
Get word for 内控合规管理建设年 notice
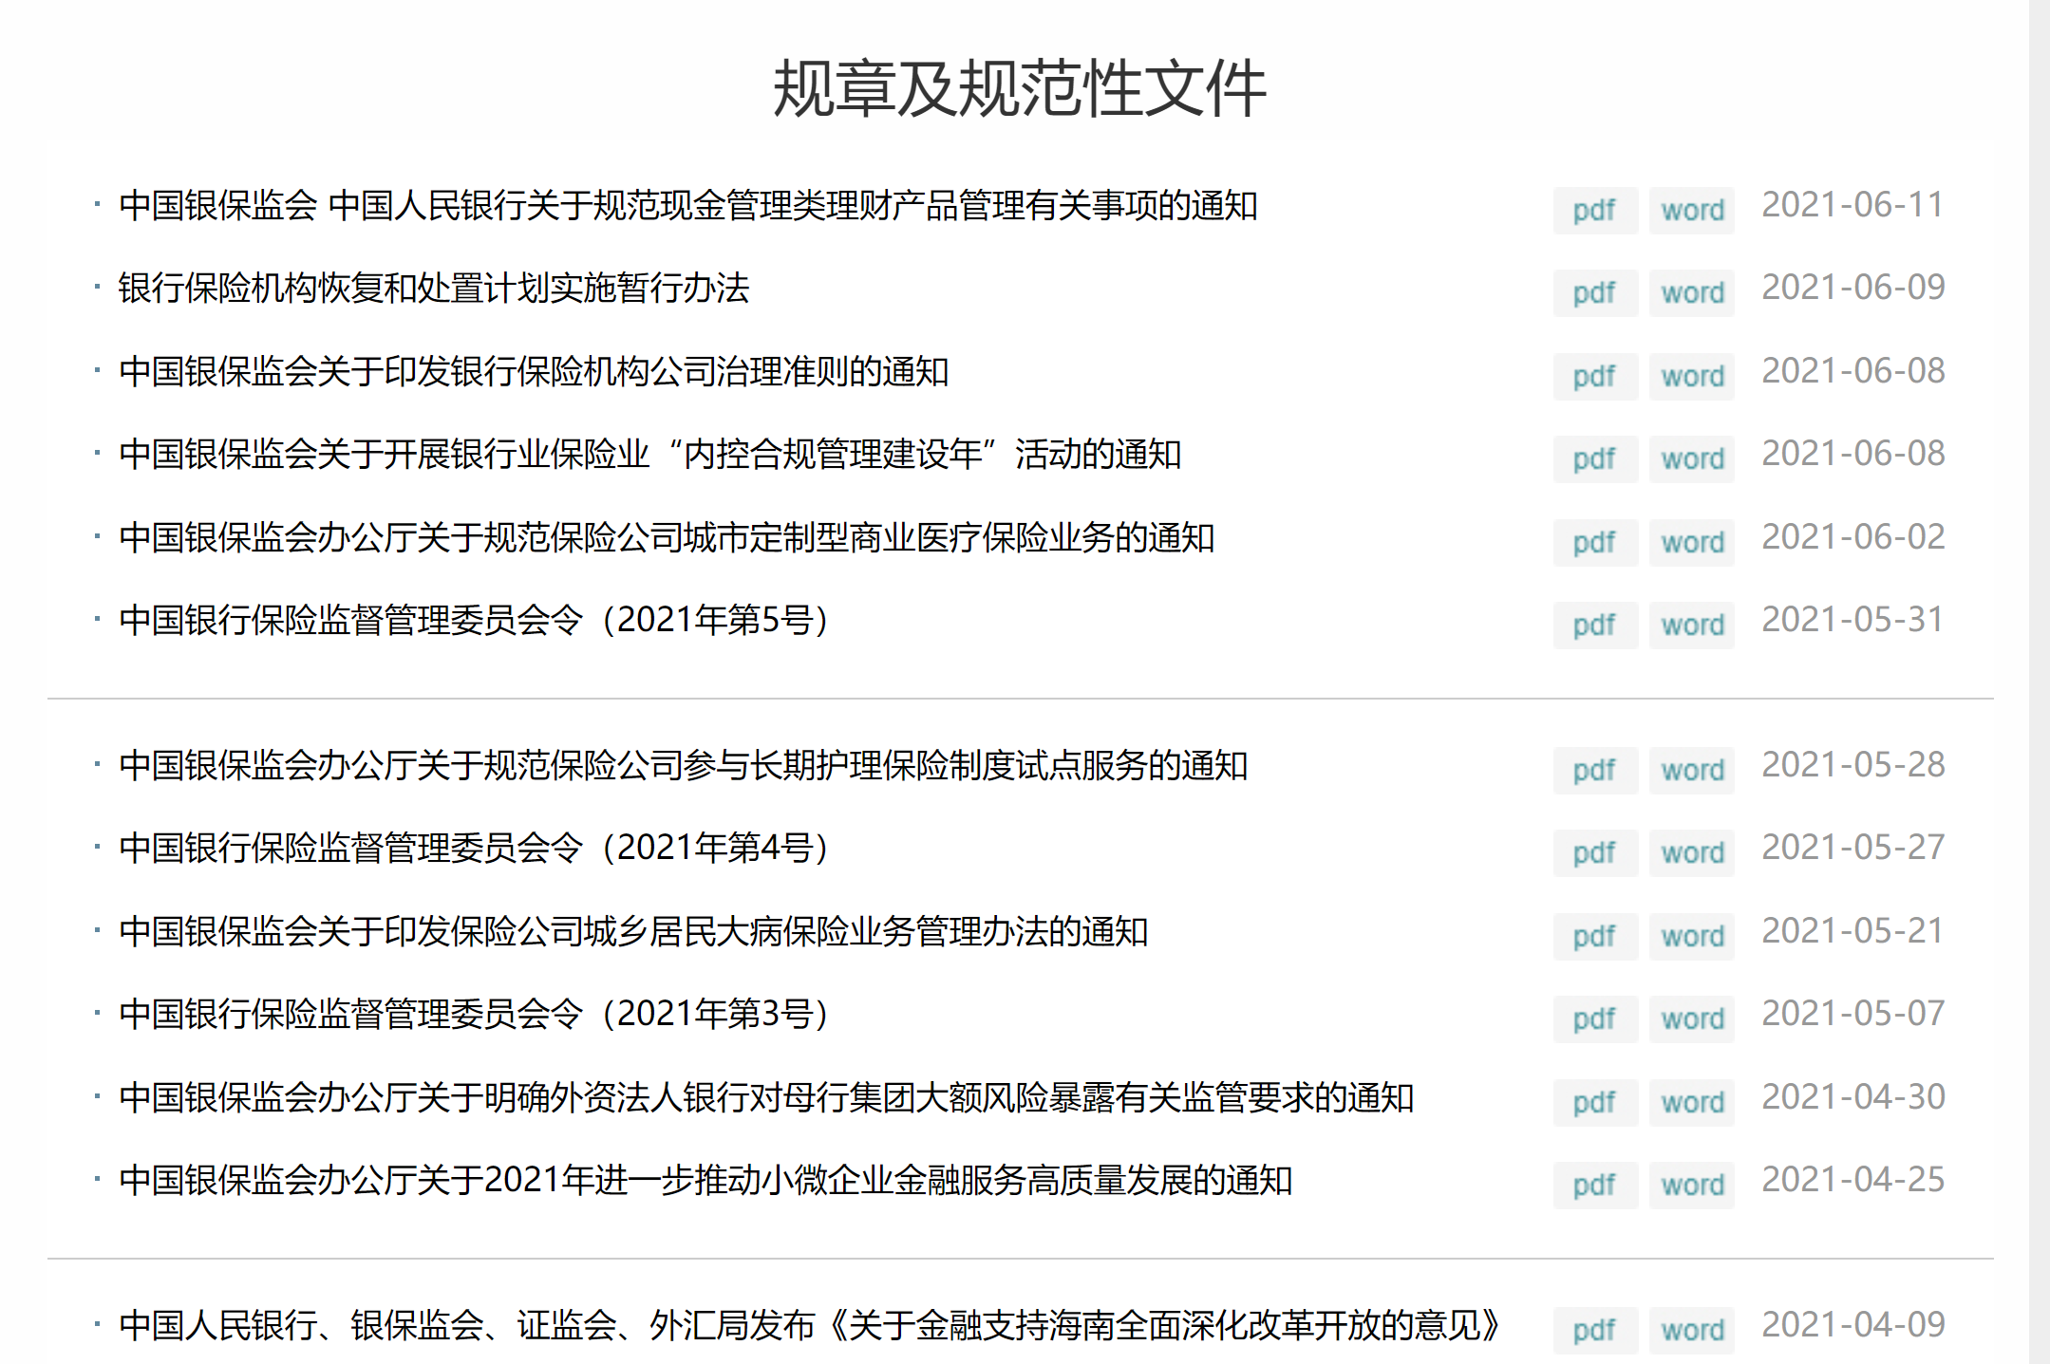(1692, 458)
